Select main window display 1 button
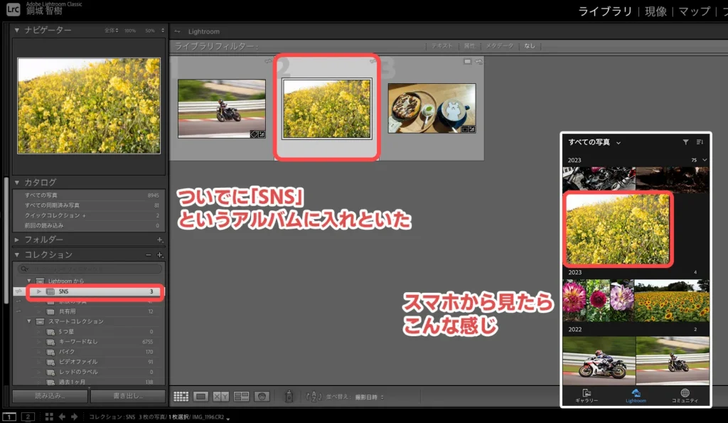 pos(9,417)
